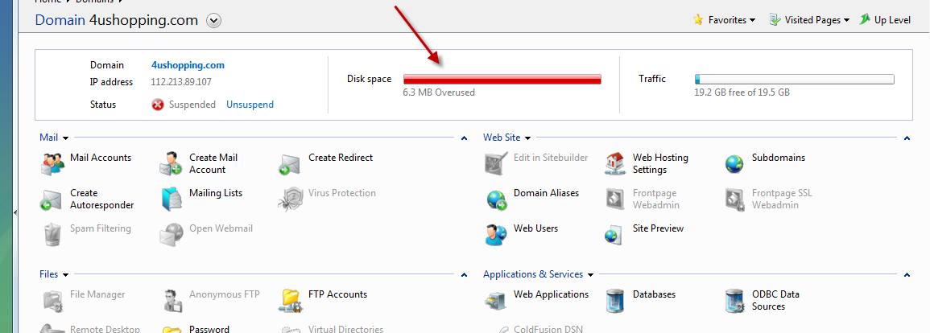
Task: Collapse the Files section
Action: click(x=464, y=275)
